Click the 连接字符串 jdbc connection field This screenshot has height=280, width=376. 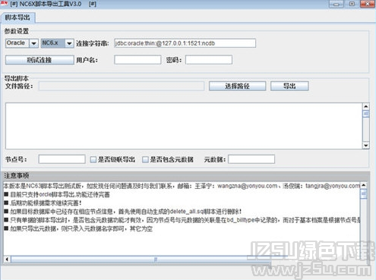185,43
